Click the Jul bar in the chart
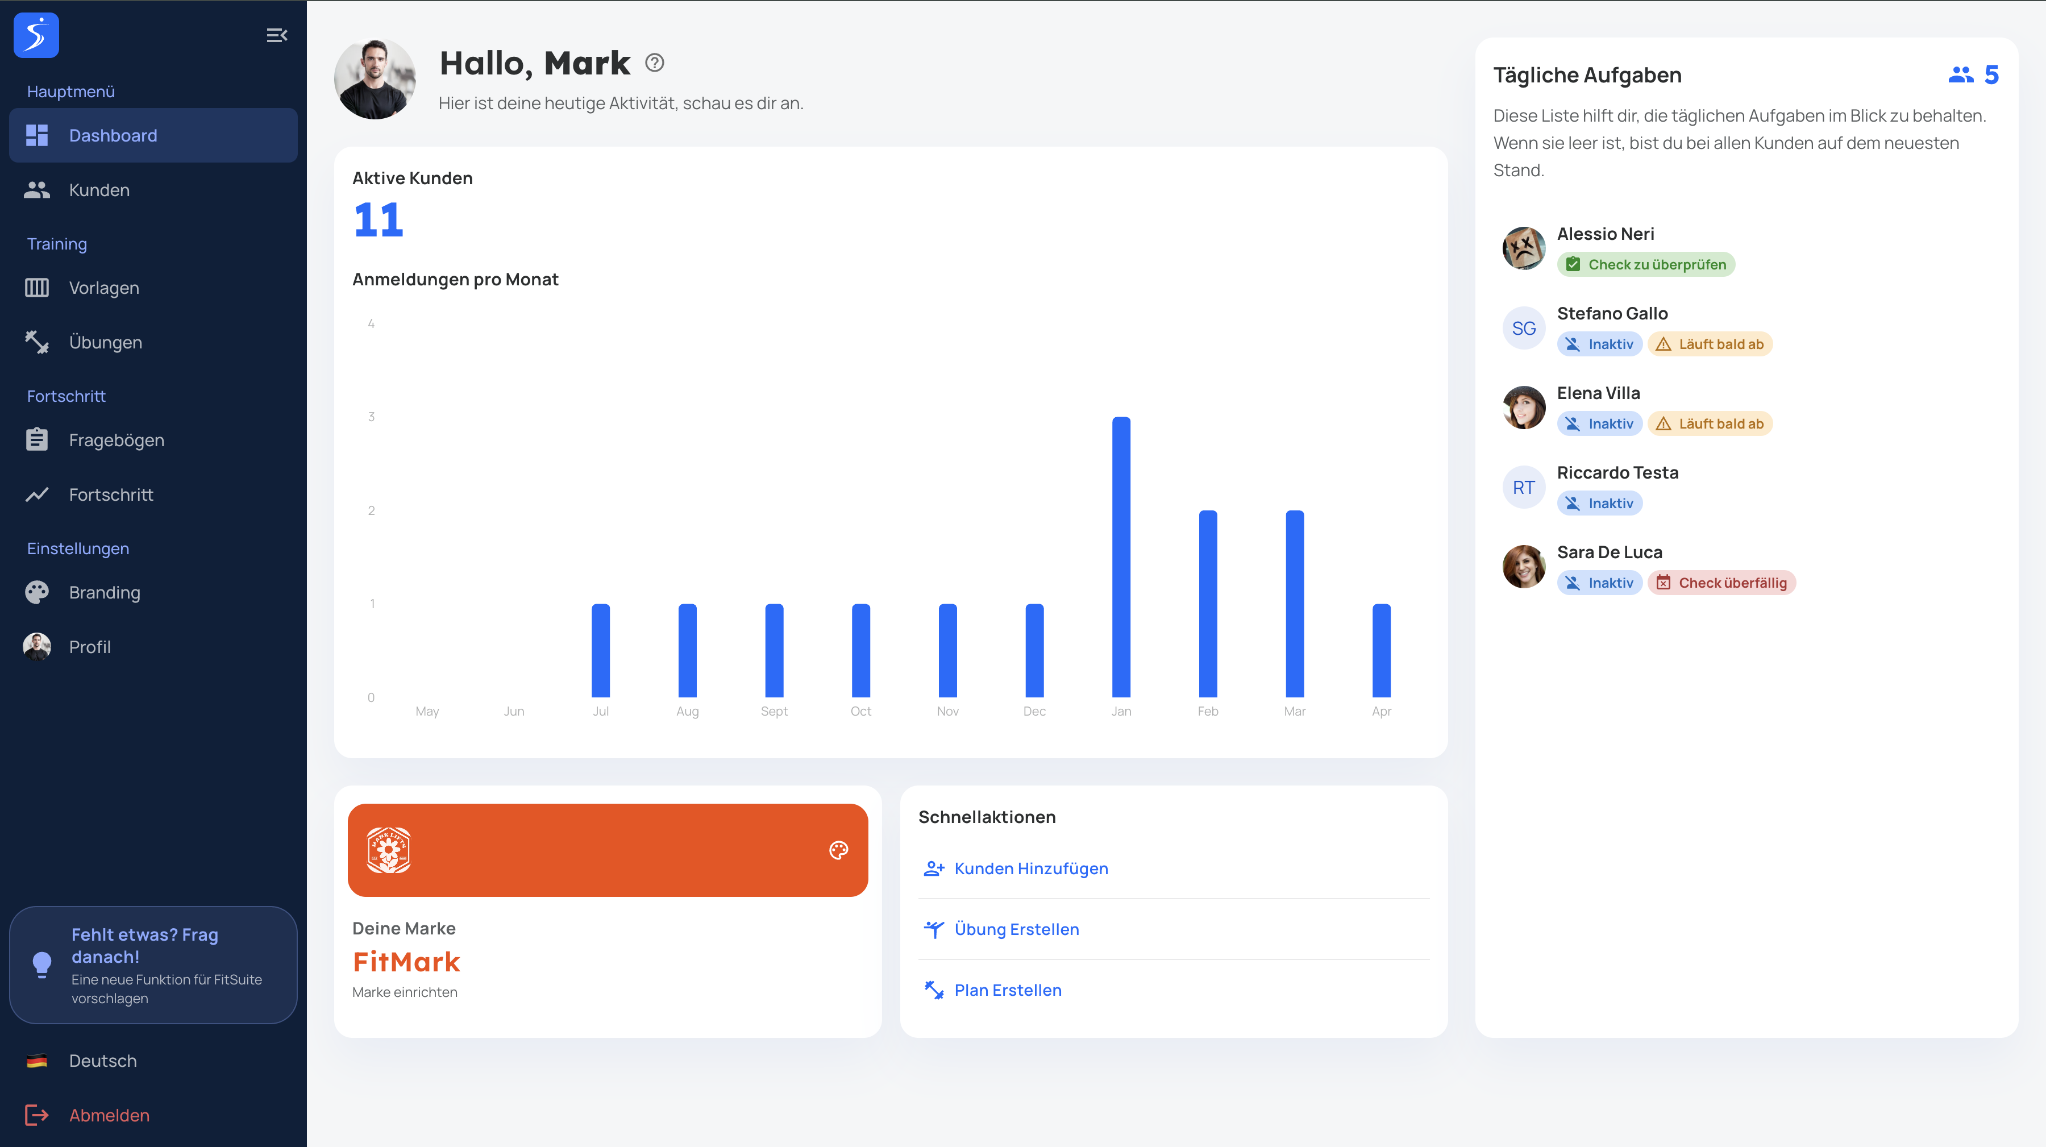Viewport: 2046px width, 1147px height. click(x=601, y=651)
